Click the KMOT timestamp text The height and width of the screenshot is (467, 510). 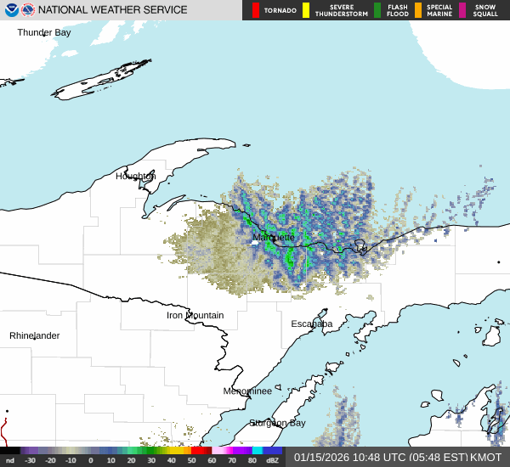coord(398,457)
